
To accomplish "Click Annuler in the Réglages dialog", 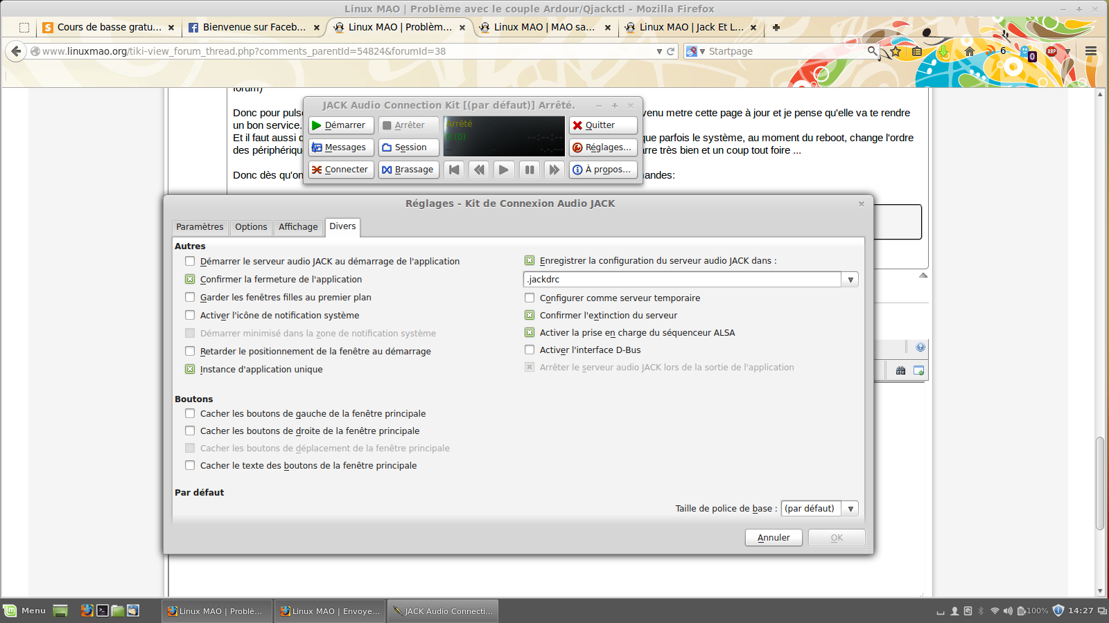I will tap(774, 538).
